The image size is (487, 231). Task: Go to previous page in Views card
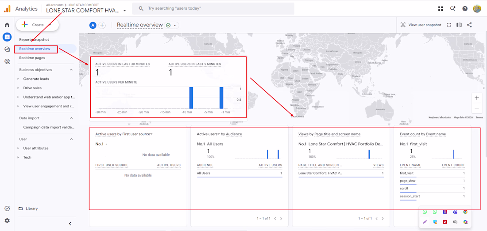pyautogui.click(x=376, y=218)
